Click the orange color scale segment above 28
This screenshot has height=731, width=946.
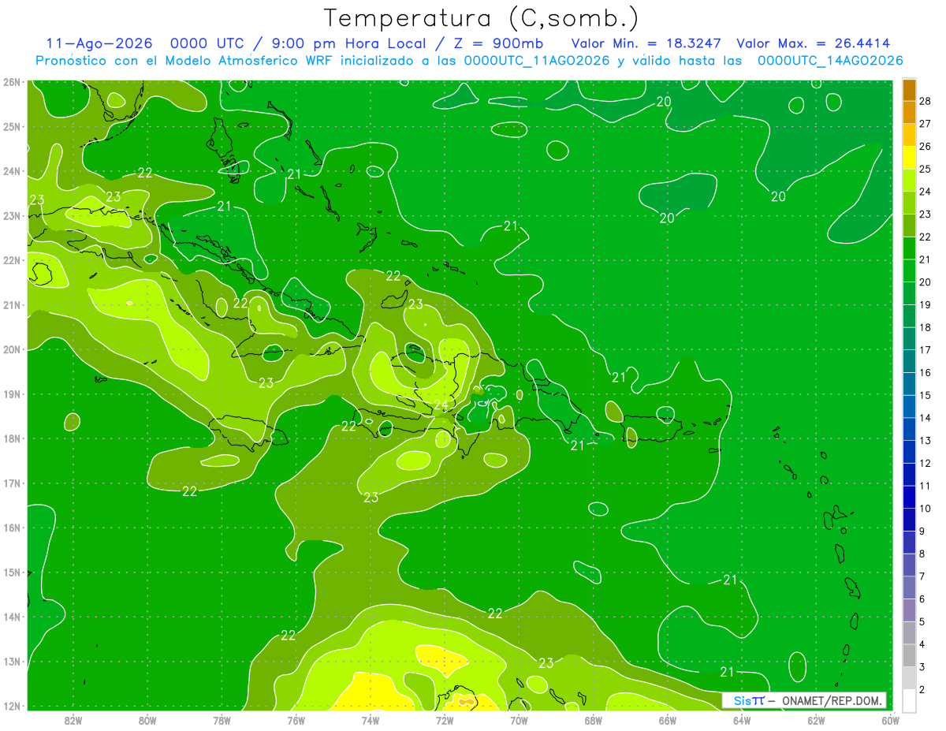click(909, 89)
